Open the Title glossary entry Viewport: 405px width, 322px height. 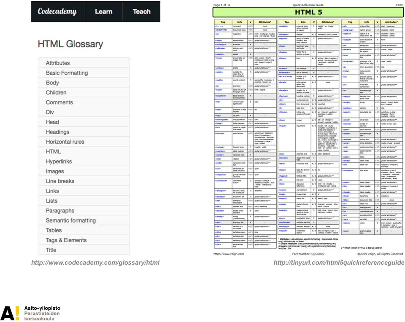[84, 250]
